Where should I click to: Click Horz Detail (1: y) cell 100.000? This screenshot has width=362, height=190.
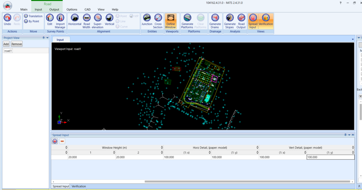(235, 157)
